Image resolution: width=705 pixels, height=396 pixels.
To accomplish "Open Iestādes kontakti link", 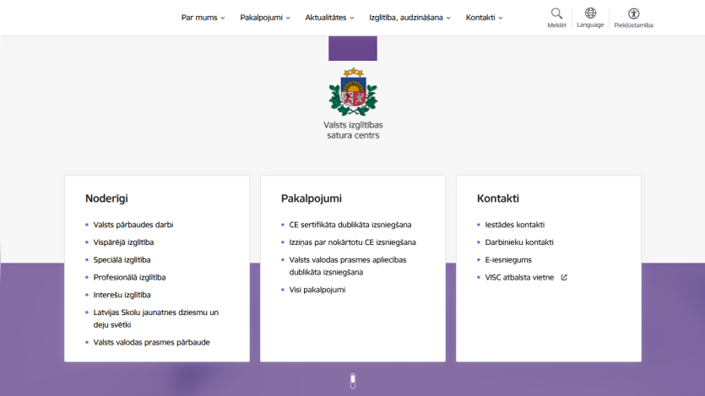I will tap(515, 225).
